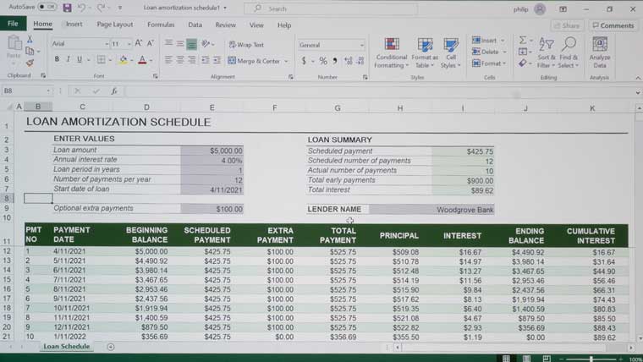Toggle the AutoSave switch
Screen dimensions: 643x362
tap(47, 8)
